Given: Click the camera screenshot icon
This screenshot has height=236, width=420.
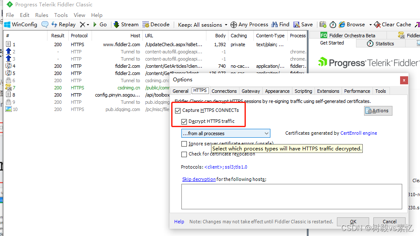Looking at the screenshot, I should point(323,25).
